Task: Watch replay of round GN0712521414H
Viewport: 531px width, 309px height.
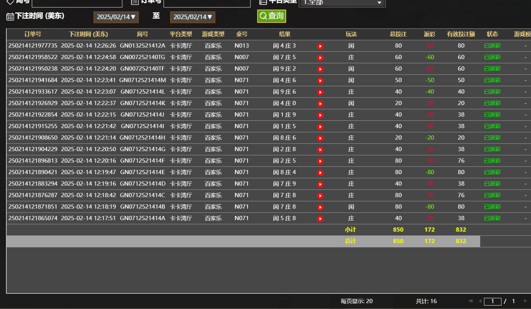Action: coord(320,138)
